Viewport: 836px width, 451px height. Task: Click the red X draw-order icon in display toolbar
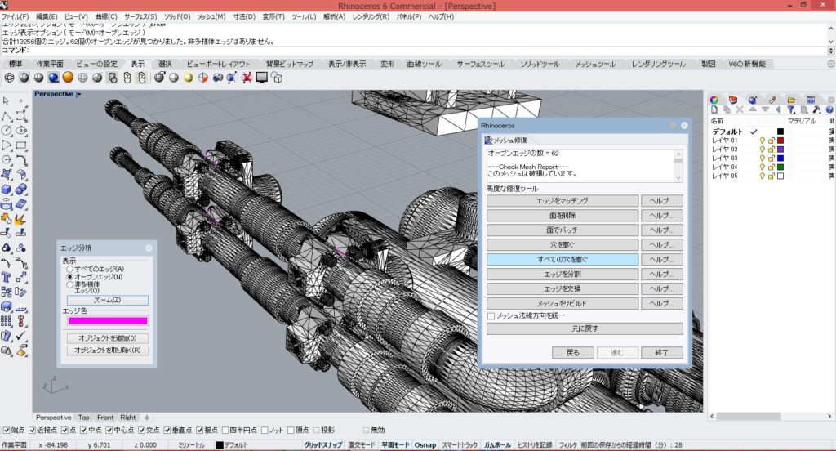(247, 78)
